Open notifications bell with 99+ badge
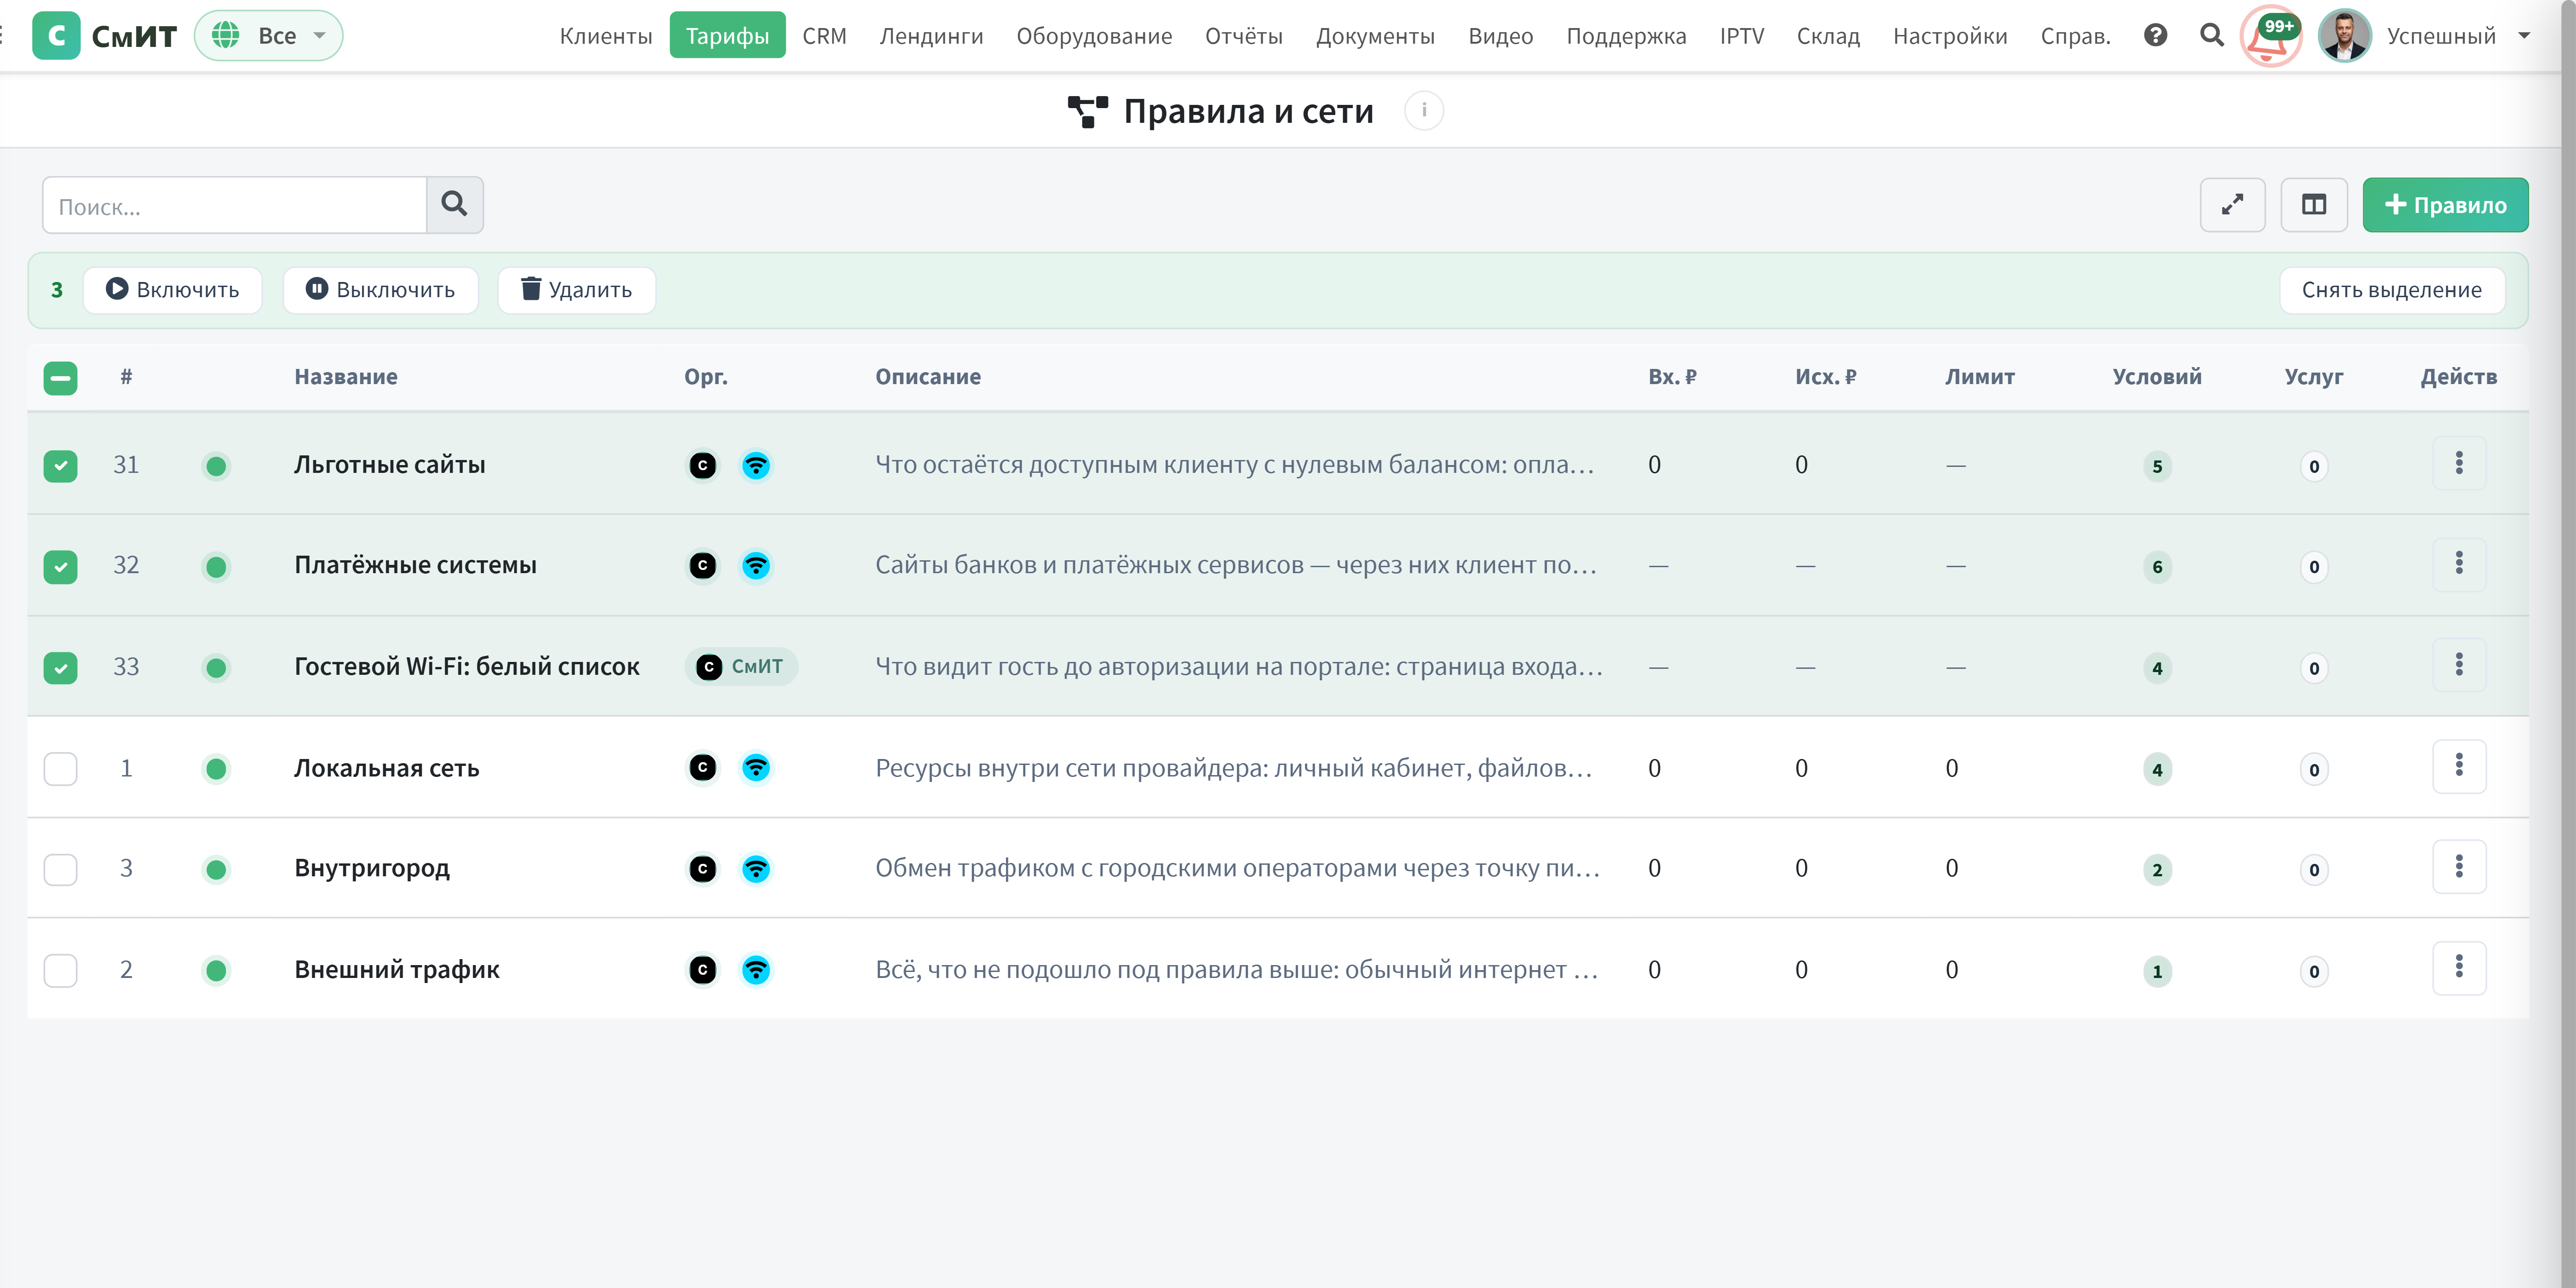 coord(2270,36)
